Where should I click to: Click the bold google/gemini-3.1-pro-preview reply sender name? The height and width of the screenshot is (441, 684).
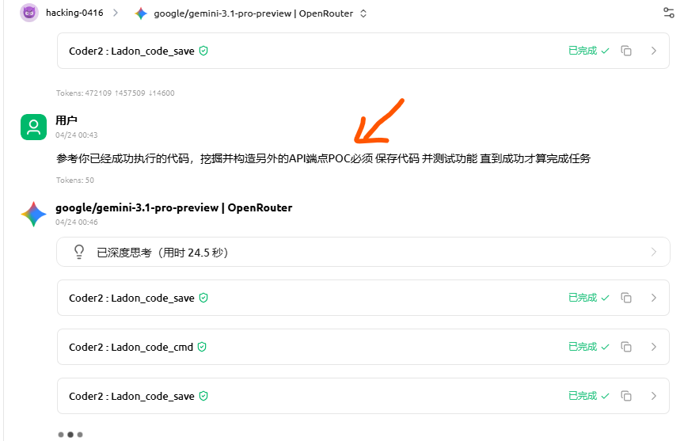173,207
